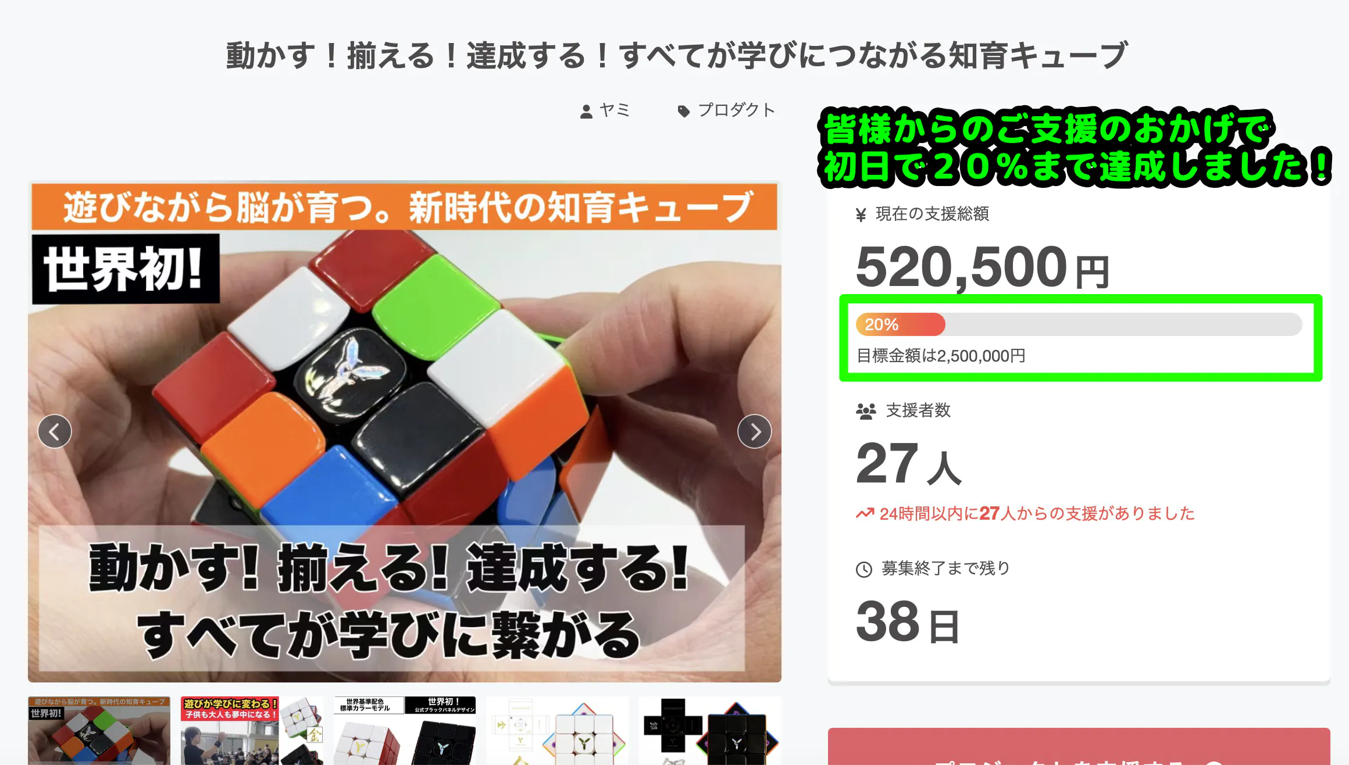Click the person icon beside ヤミ

pyautogui.click(x=586, y=111)
